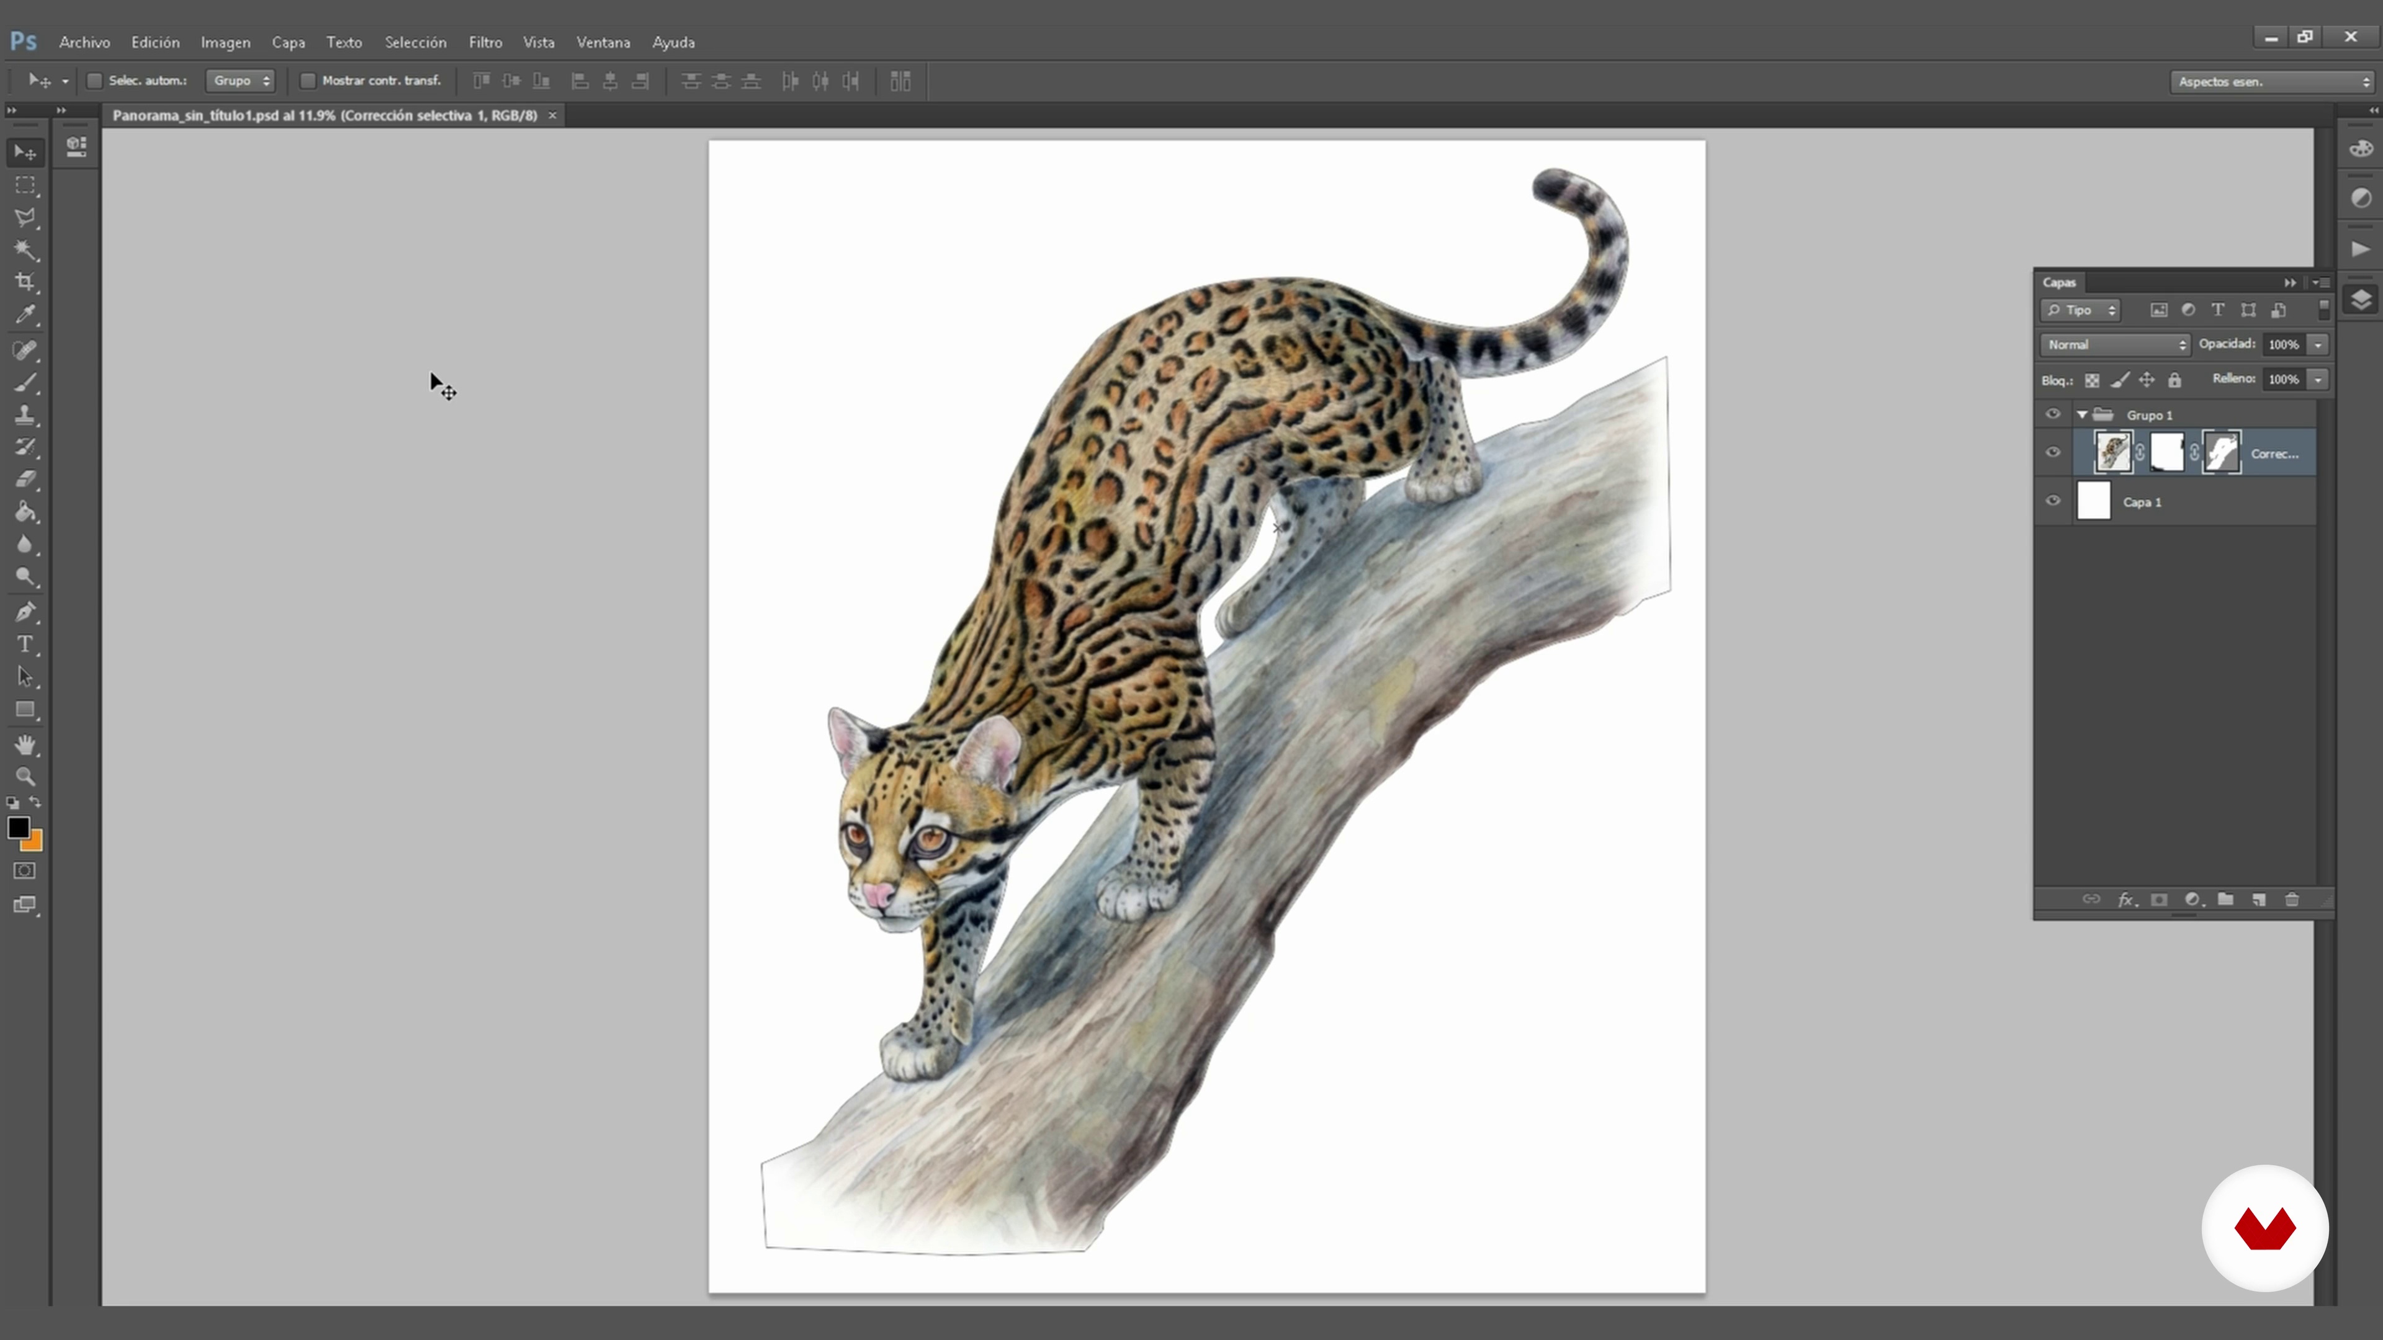Toggle lock image pixels

click(x=2120, y=380)
